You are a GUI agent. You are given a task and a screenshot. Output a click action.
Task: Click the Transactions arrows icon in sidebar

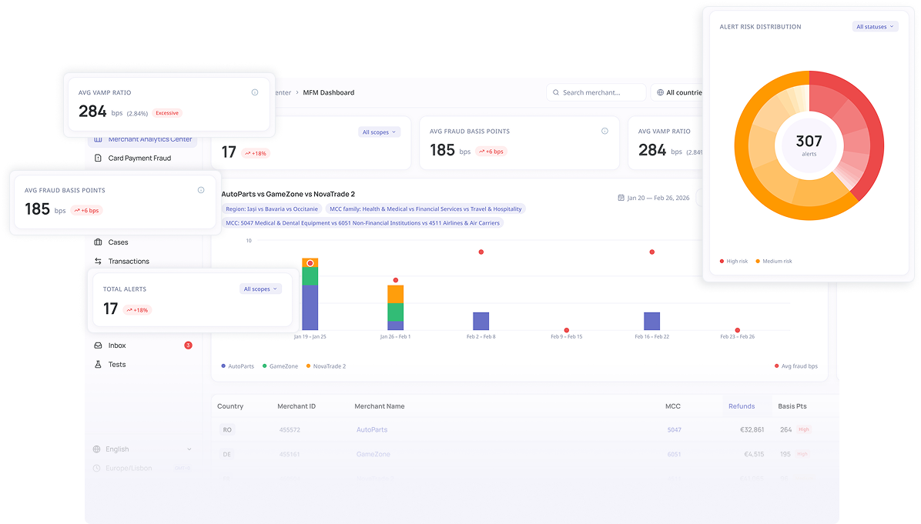[x=98, y=261]
